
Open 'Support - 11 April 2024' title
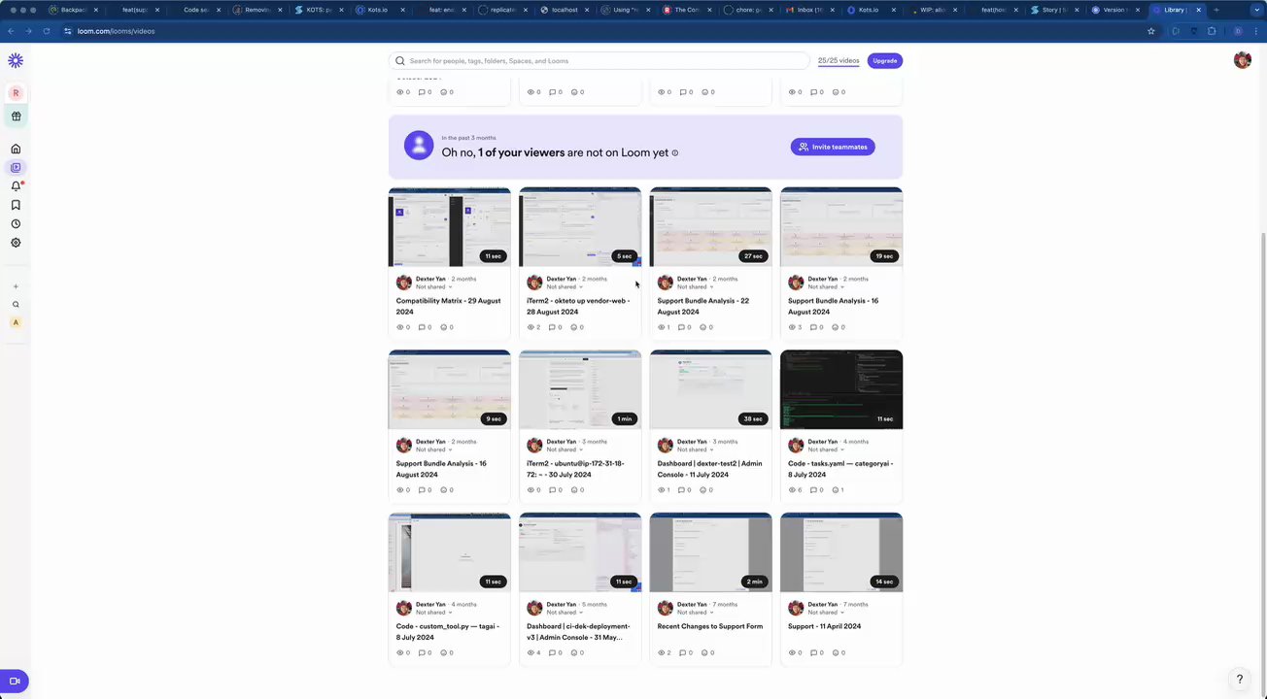tap(825, 626)
